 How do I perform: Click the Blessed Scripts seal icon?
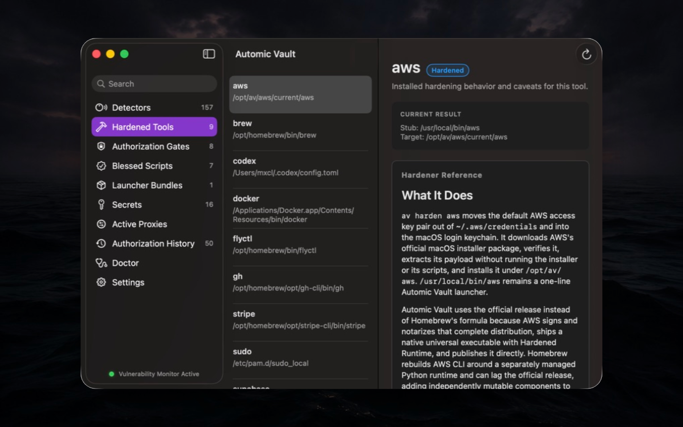coord(101,166)
